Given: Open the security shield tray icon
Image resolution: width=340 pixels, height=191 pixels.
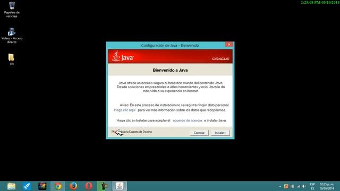Looking at the screenshot, I should [x=286, y=186].
